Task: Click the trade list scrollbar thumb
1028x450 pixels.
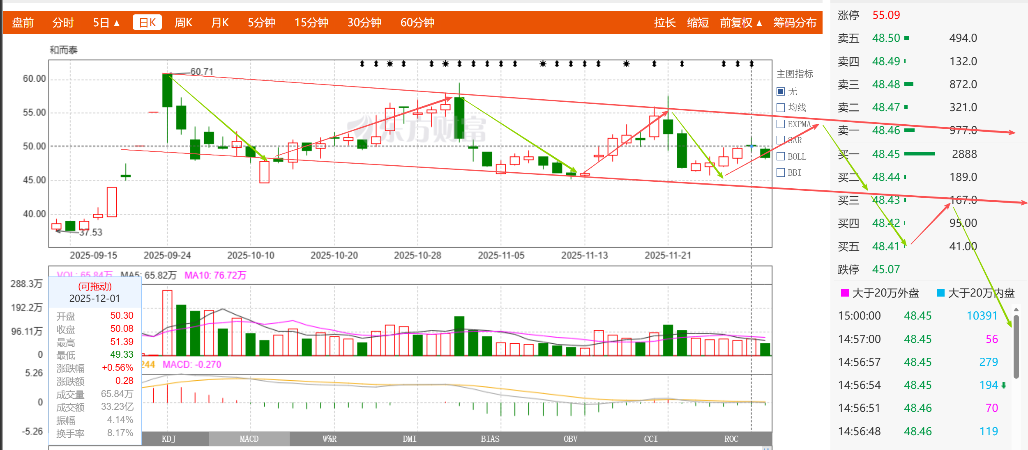Action: click(1016, 347)
